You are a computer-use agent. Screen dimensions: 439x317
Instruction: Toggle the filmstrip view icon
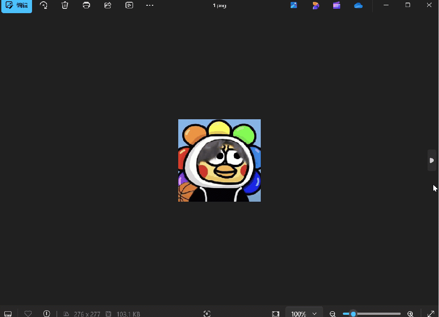[8, 313]
